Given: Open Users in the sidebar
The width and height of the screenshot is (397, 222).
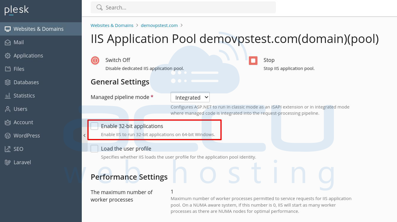Looking at the screenshot, I should coord(41,109).
